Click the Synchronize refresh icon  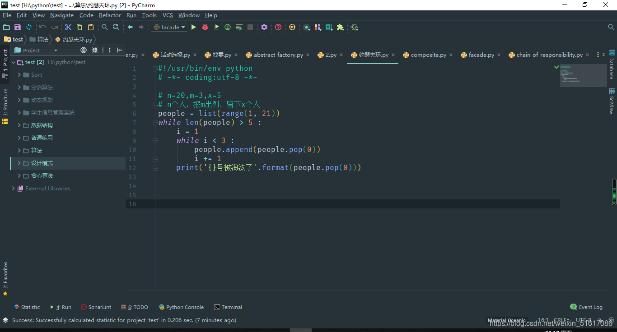pyautogui.click(x=29, y=27)
